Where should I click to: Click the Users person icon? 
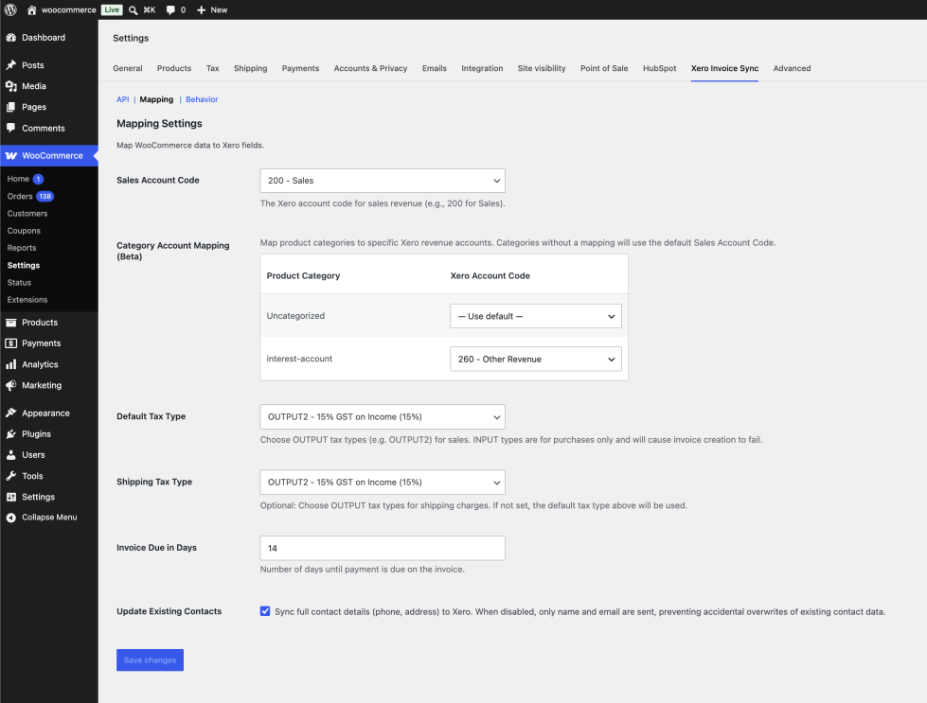11,455
